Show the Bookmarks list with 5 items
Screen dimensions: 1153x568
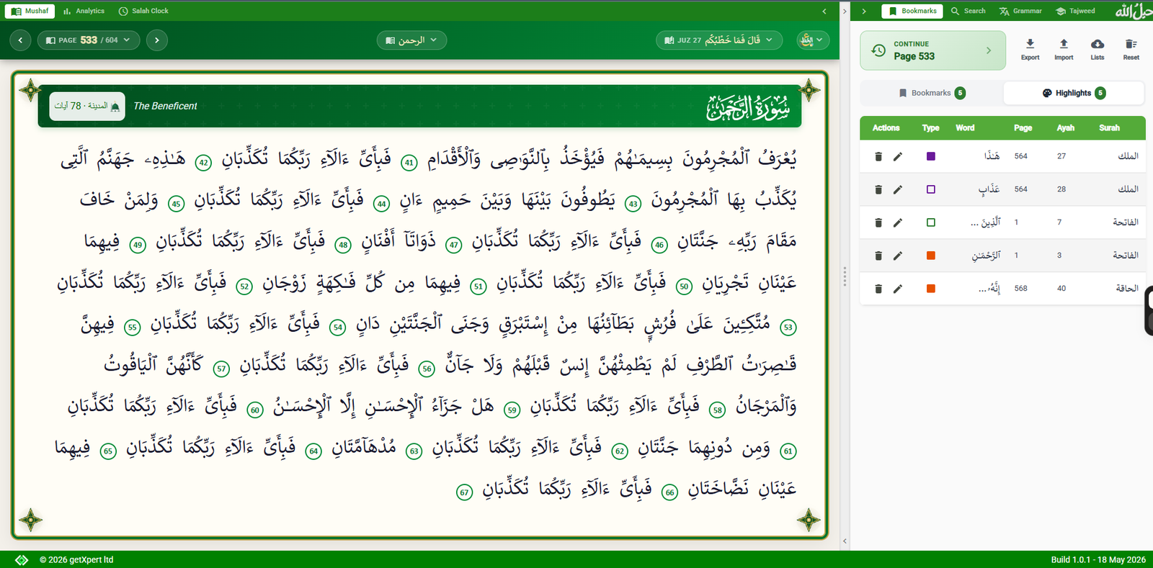932,93
